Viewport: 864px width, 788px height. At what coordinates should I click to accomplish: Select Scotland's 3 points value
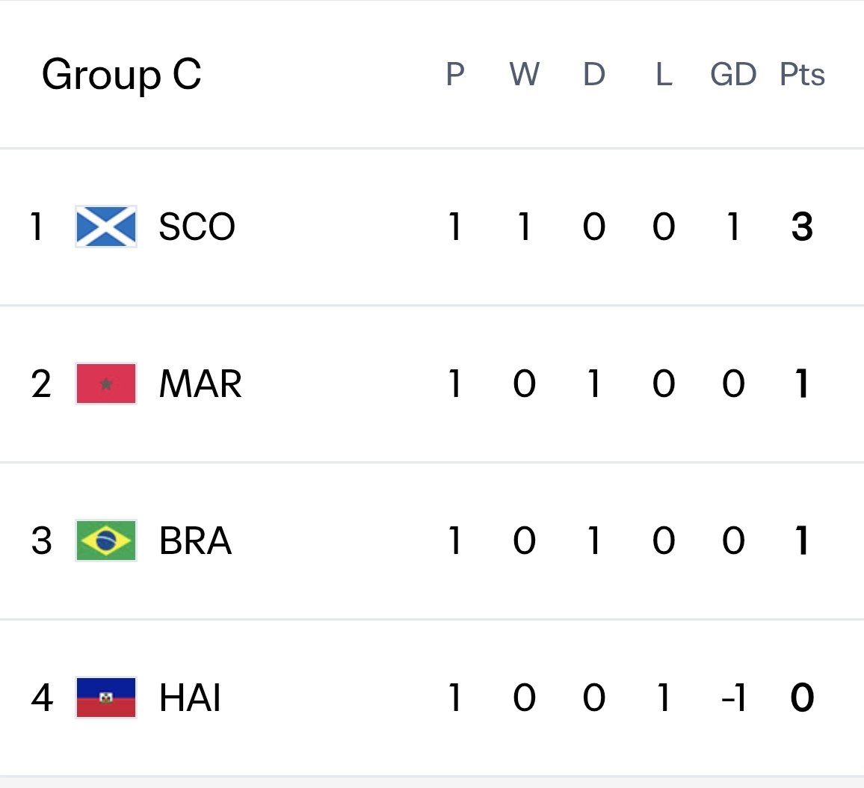click(802, 227)
